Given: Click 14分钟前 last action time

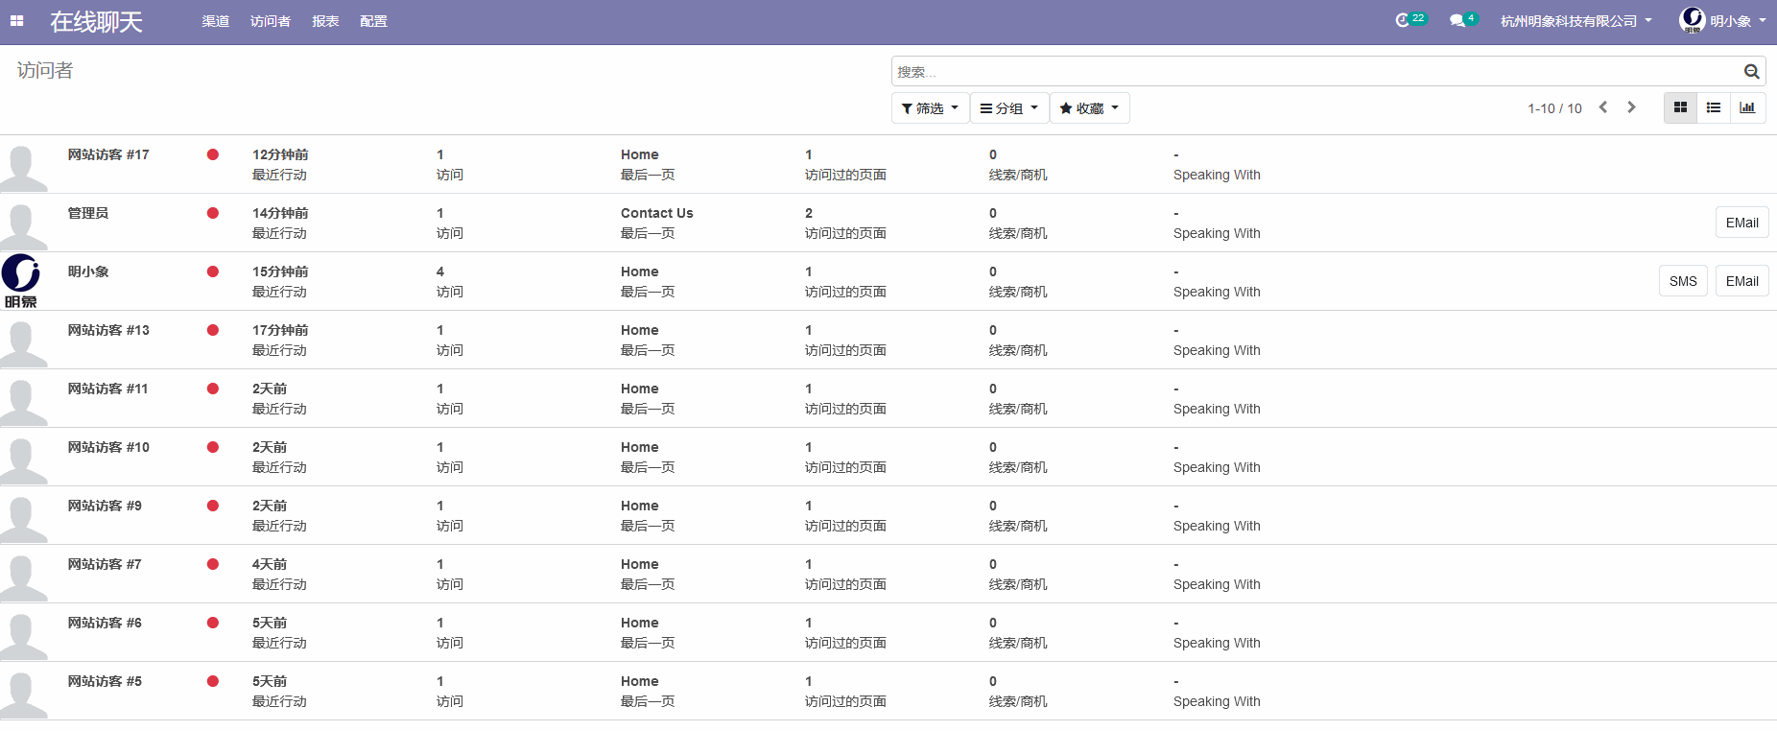Looking at the screenshot, I should coord(280,213).
